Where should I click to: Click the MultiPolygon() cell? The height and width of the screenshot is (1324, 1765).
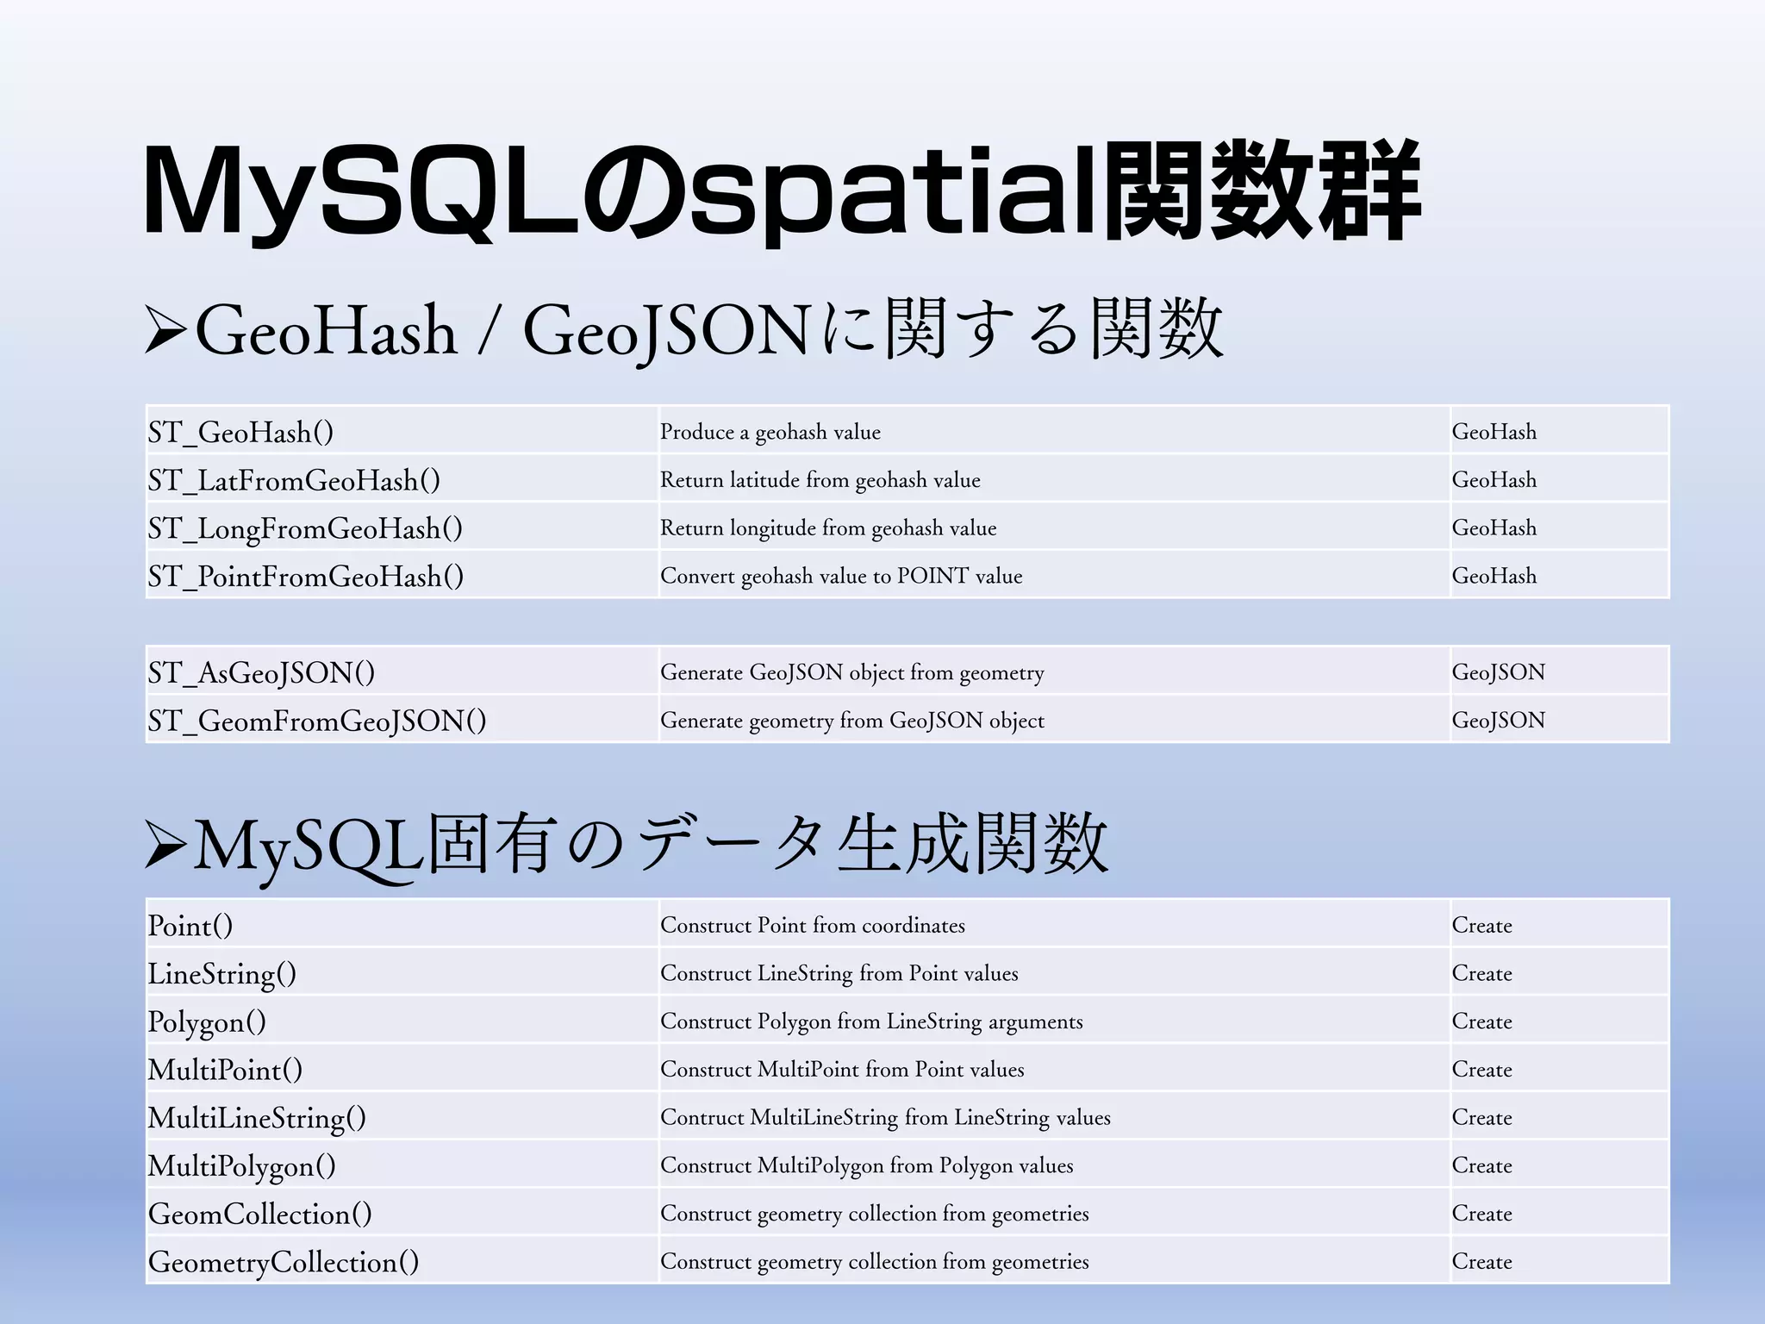[402, 1165]
